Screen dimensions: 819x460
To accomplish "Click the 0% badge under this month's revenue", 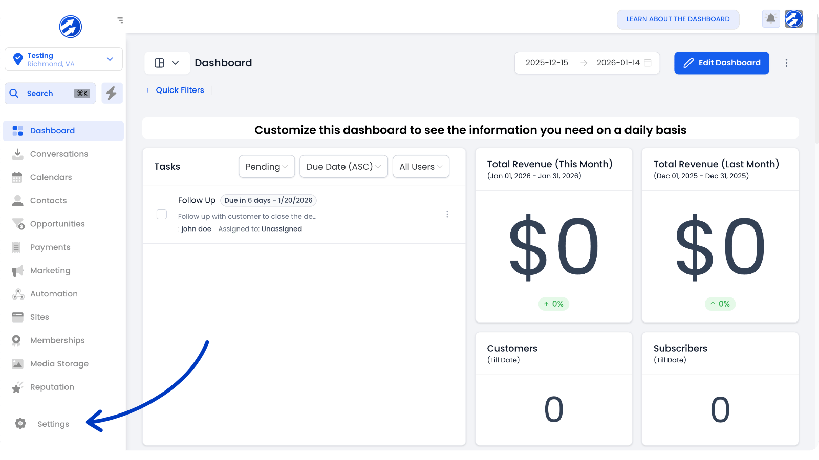I will 553,304.
